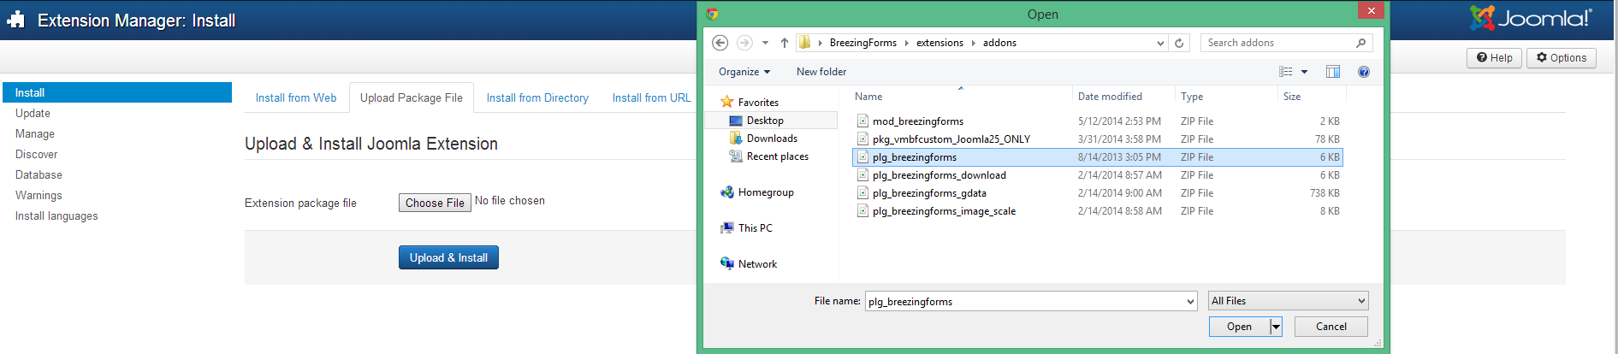1618x354 pixels.
Task: Switch to the Install from Web tab
Action: (296, 98)
